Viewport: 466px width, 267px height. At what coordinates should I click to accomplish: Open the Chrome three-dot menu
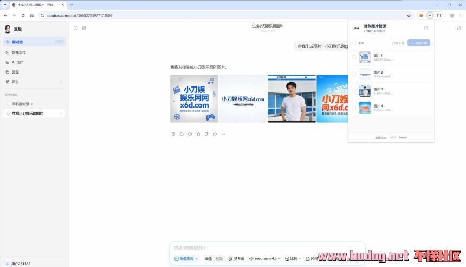pos(461,16)
